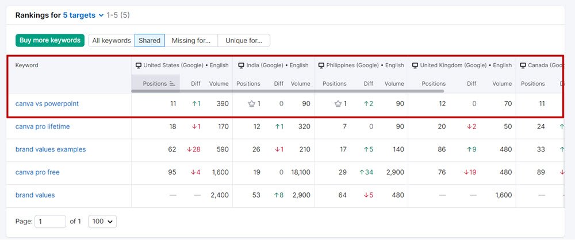This screenshot has width=575, height=240.
Task: Click the desktop icon beside India (Google)
Action: click(x=241, y=65)
